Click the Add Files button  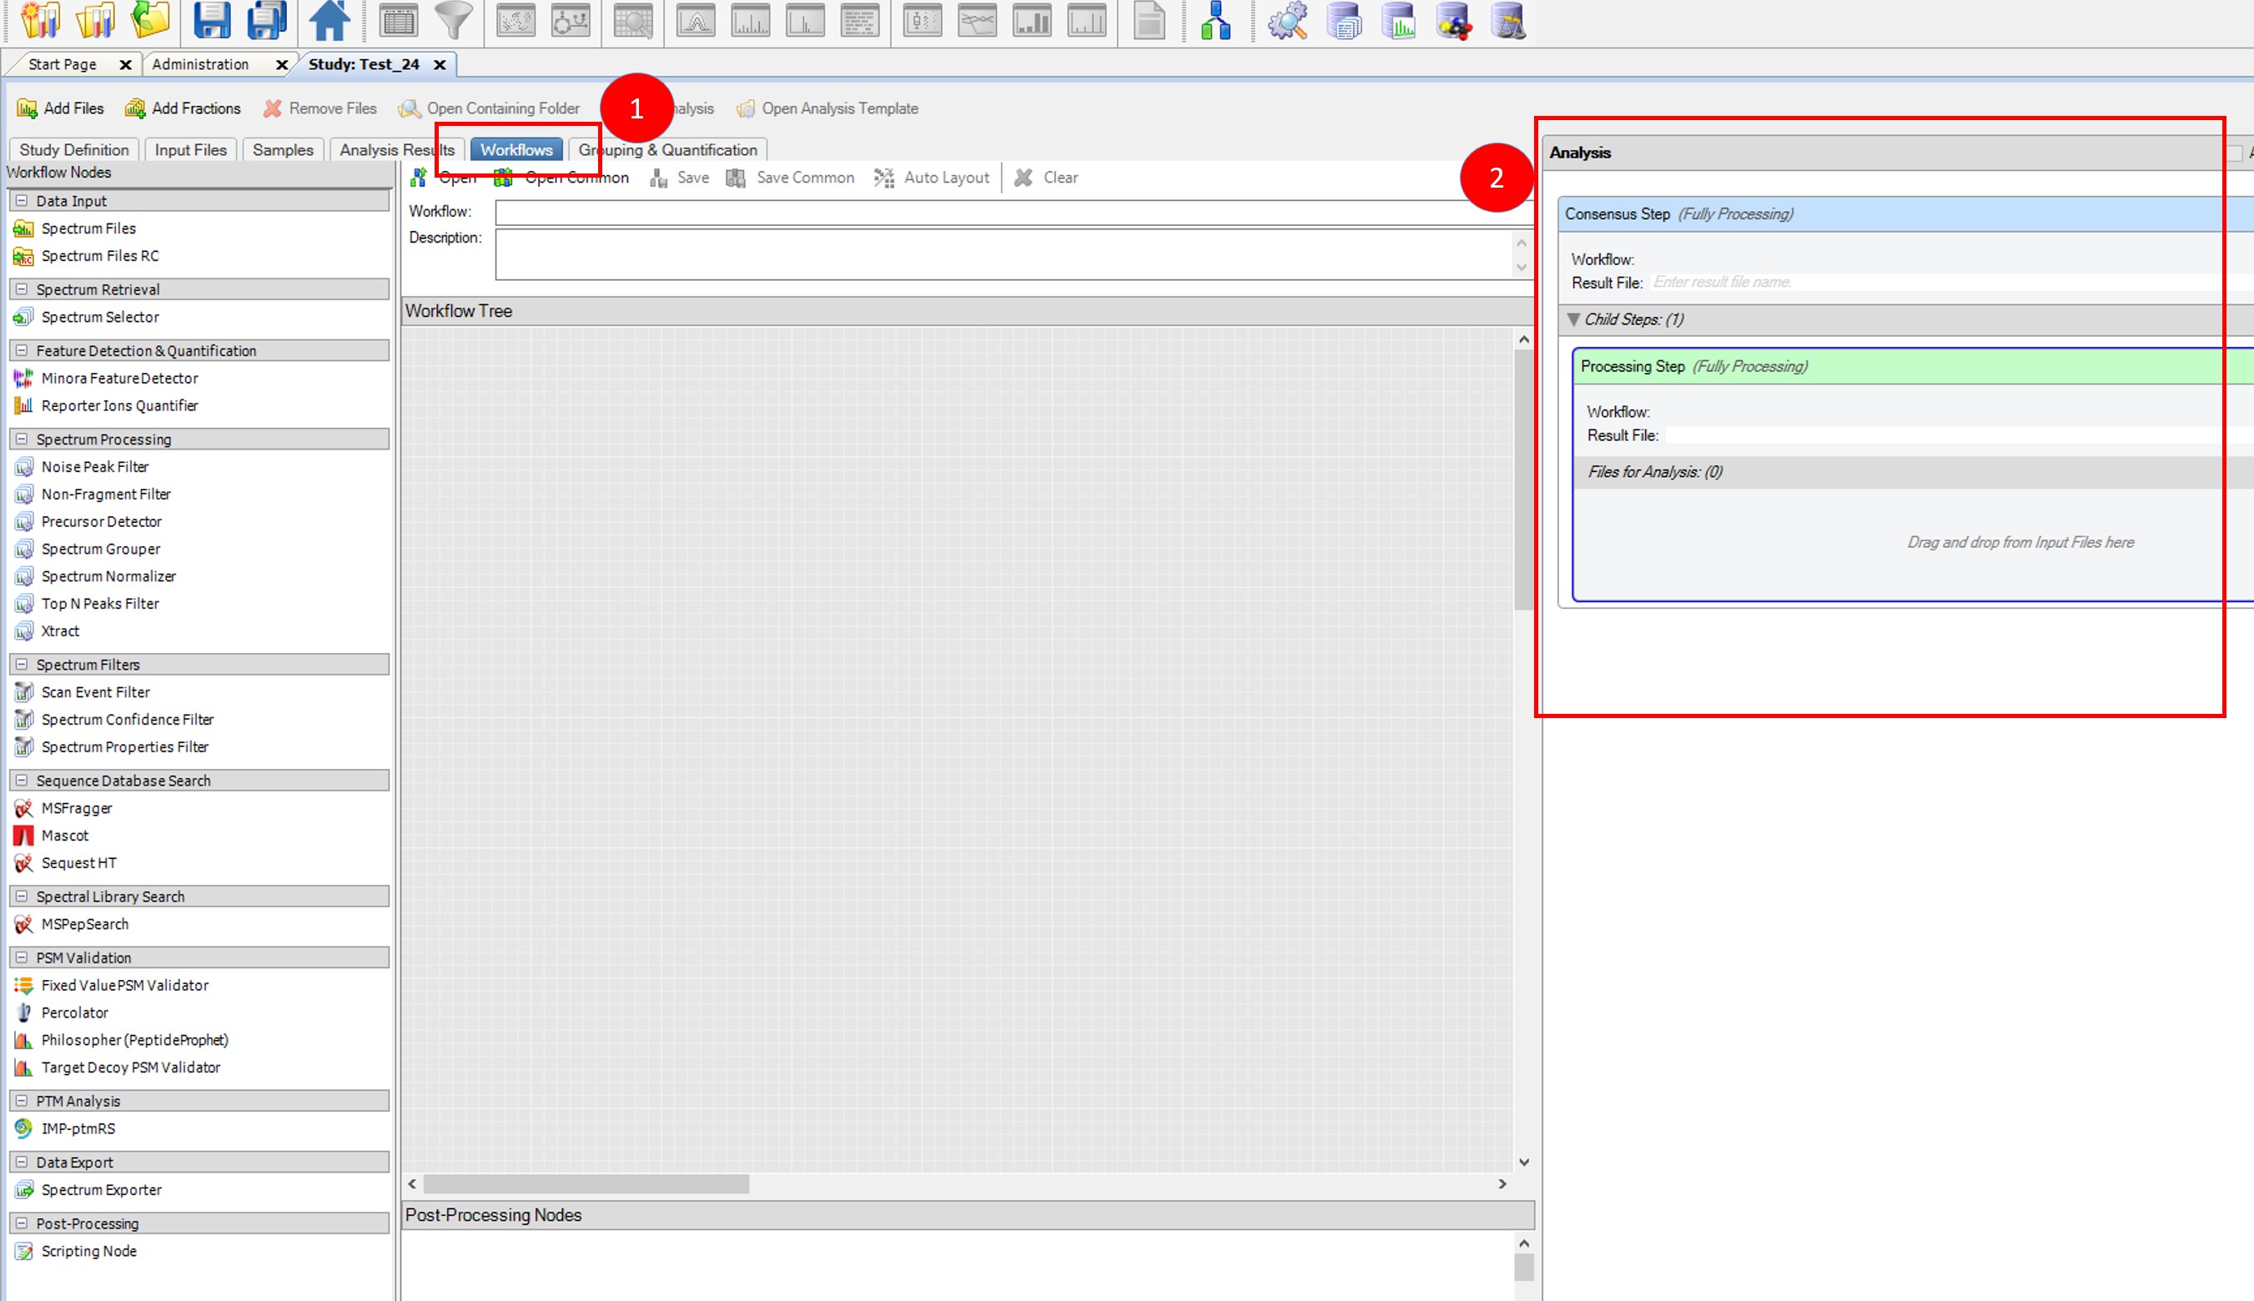point(61,108)
